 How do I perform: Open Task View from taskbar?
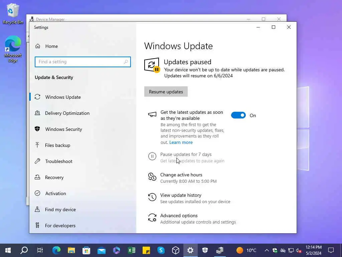pyautogui.click(x=40, y=250)
